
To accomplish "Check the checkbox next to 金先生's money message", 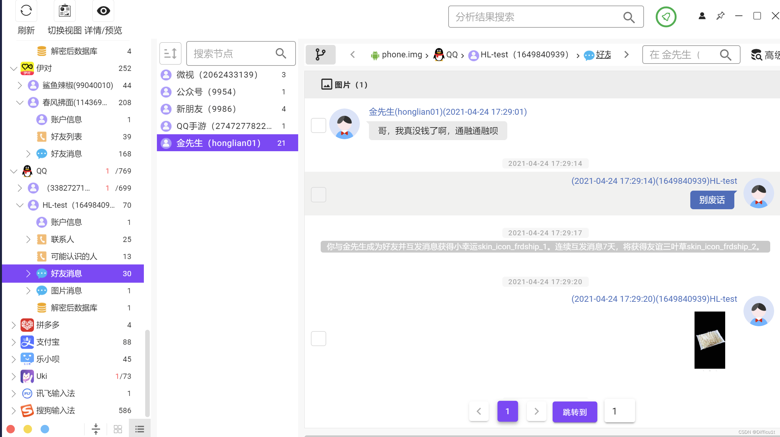I will point(318,125).
